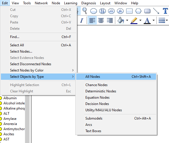Image resolution: width=169 pixels, height=143 pixels.
Task: Expand Select Nodes by Color submenu
Action: (39, 70)
